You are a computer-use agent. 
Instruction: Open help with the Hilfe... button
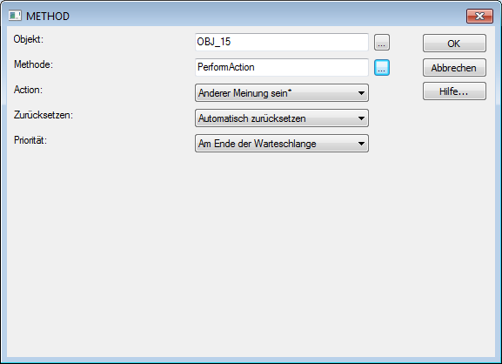[454, 91]
